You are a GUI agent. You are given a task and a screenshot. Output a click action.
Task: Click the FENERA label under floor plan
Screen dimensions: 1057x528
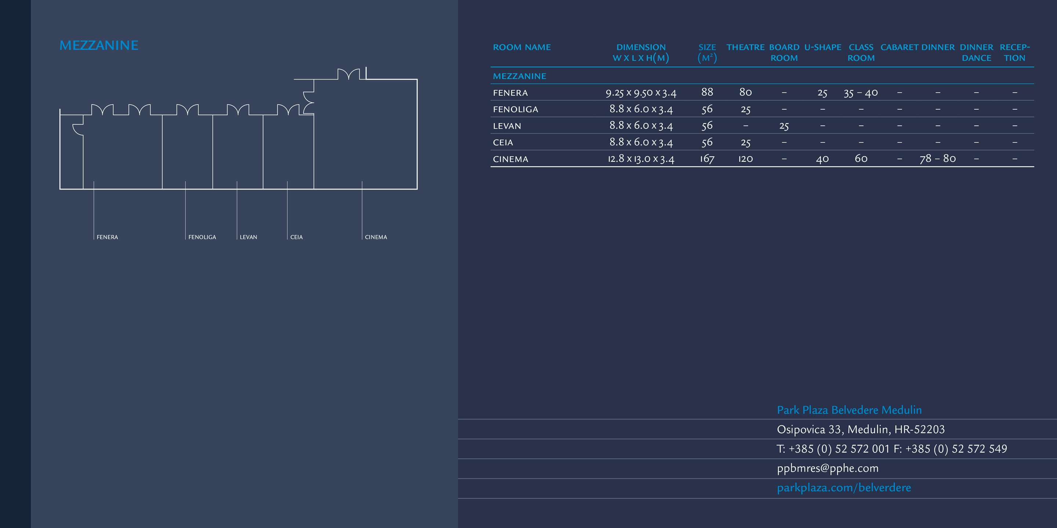(x=107, y=237)
